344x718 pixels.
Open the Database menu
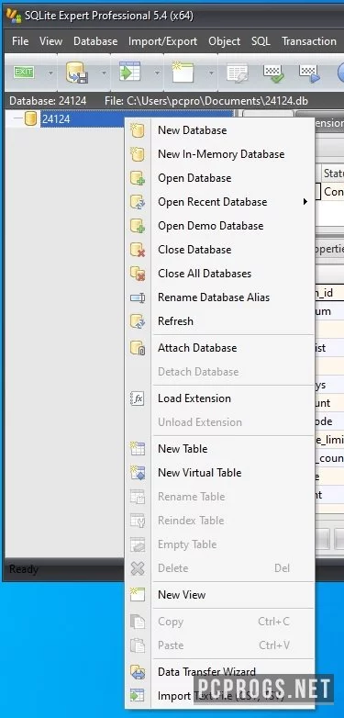click(95, 41)
